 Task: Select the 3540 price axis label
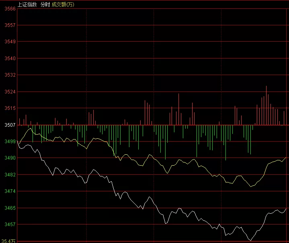pyautogui.click(x=10, y=59)
